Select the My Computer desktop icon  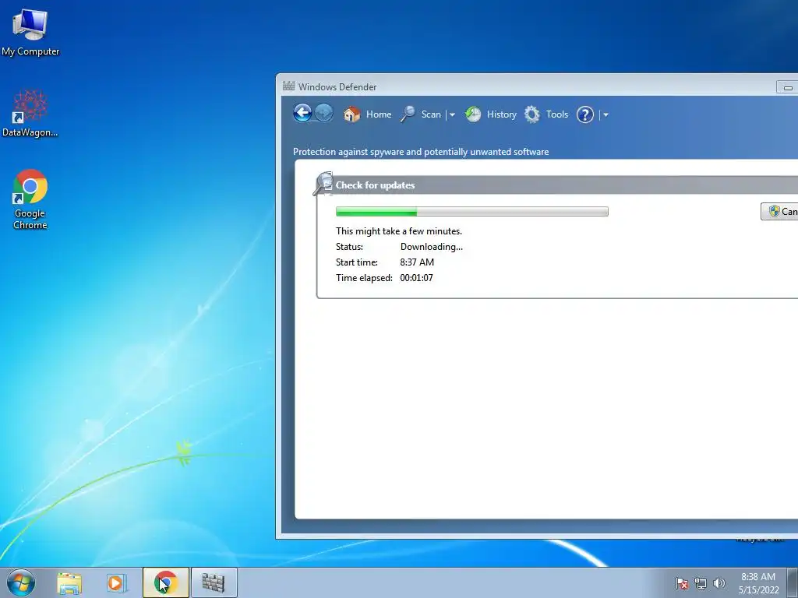[30, 32]
